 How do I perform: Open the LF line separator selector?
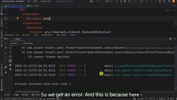click(x=146, y=99)
